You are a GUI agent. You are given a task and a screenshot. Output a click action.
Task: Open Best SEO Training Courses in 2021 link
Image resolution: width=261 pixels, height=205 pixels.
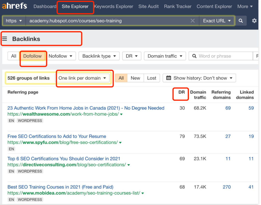[60, 187]
